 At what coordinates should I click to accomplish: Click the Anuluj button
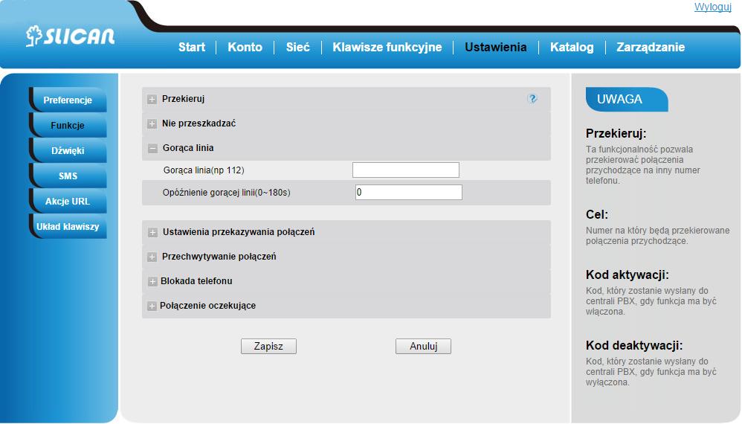pyautogui.click(x=423, y=347)
